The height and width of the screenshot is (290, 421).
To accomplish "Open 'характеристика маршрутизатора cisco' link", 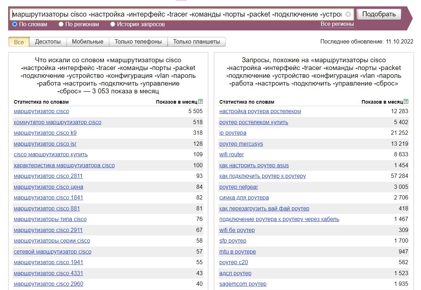I will click(x=64, y=166).
